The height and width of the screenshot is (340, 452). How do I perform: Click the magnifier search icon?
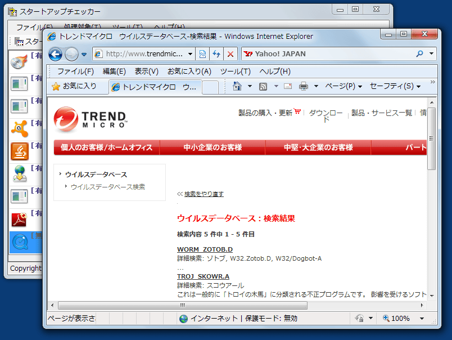420,53
